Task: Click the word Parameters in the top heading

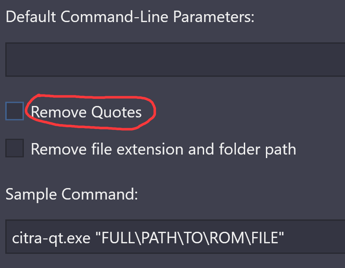Action: tap(214, 17)
